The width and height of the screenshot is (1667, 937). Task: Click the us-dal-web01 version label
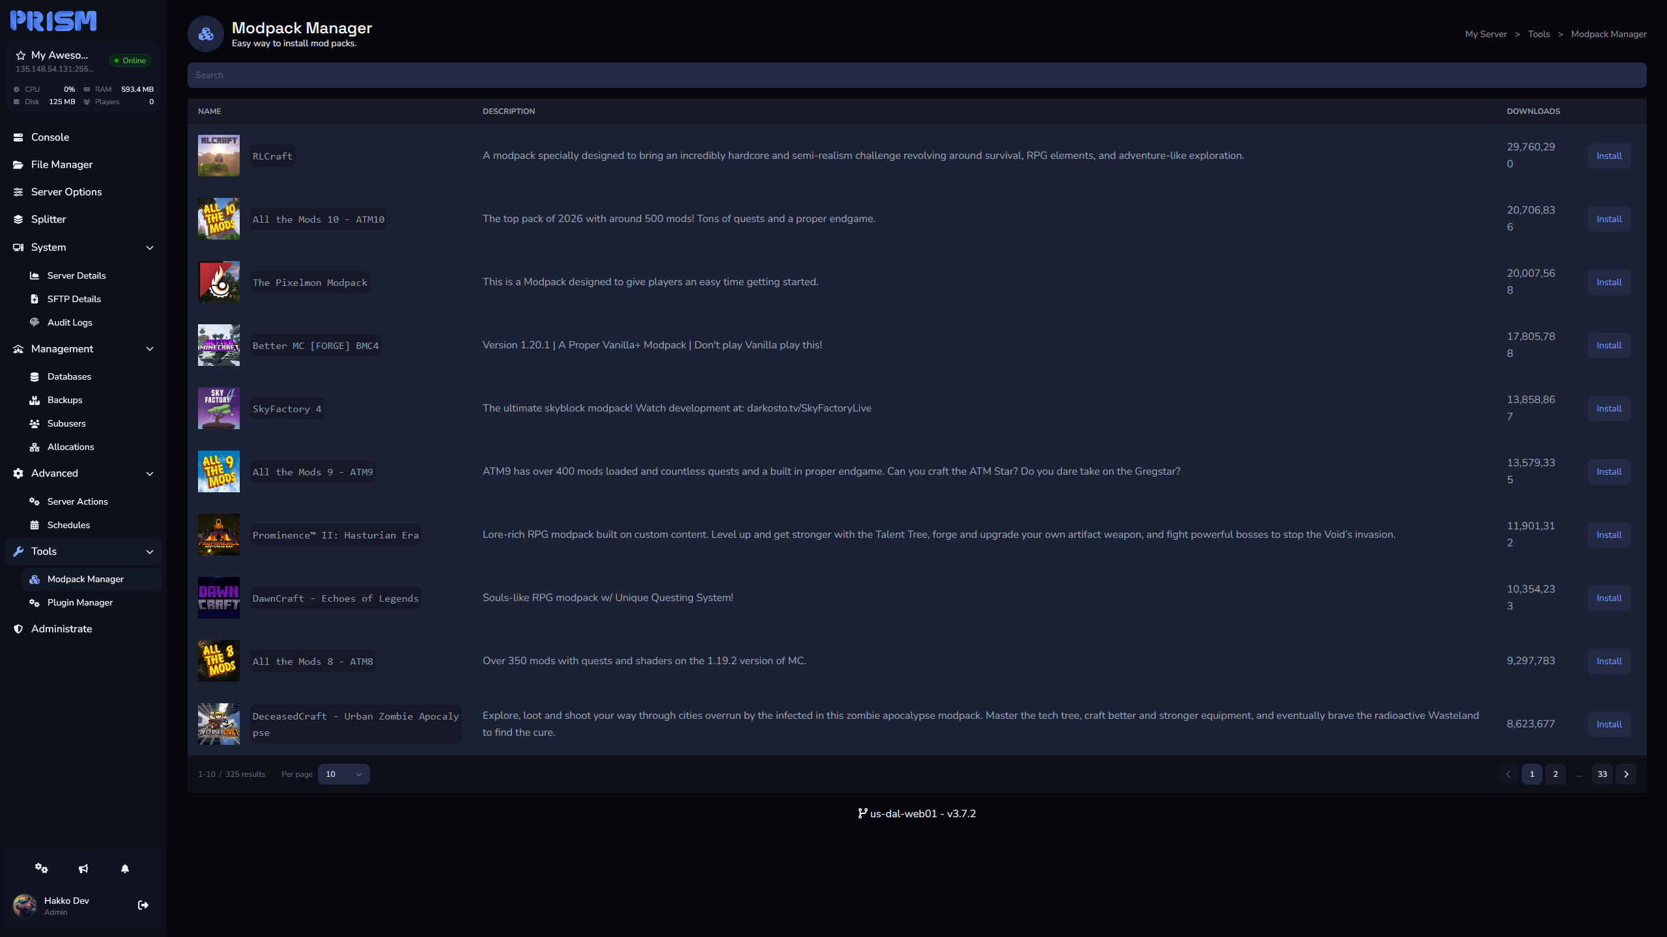pyautogui.click(x=917, y=813)
